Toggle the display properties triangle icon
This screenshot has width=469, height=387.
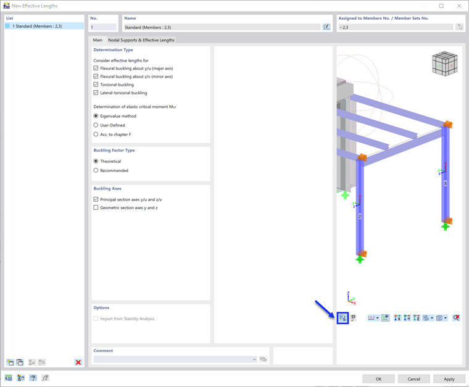(386, 318)
